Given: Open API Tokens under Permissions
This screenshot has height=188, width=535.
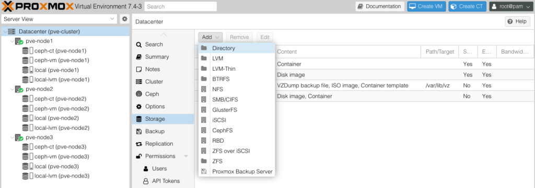Looking at the screenshot, I should click(x=163, y=181).
